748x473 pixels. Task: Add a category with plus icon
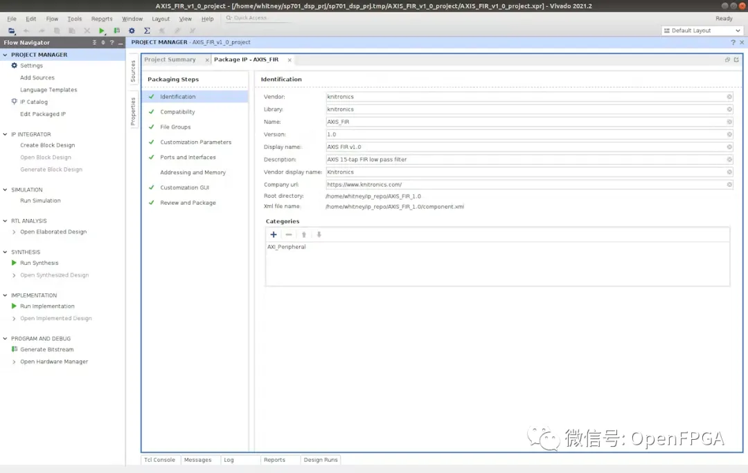[274, 234]
